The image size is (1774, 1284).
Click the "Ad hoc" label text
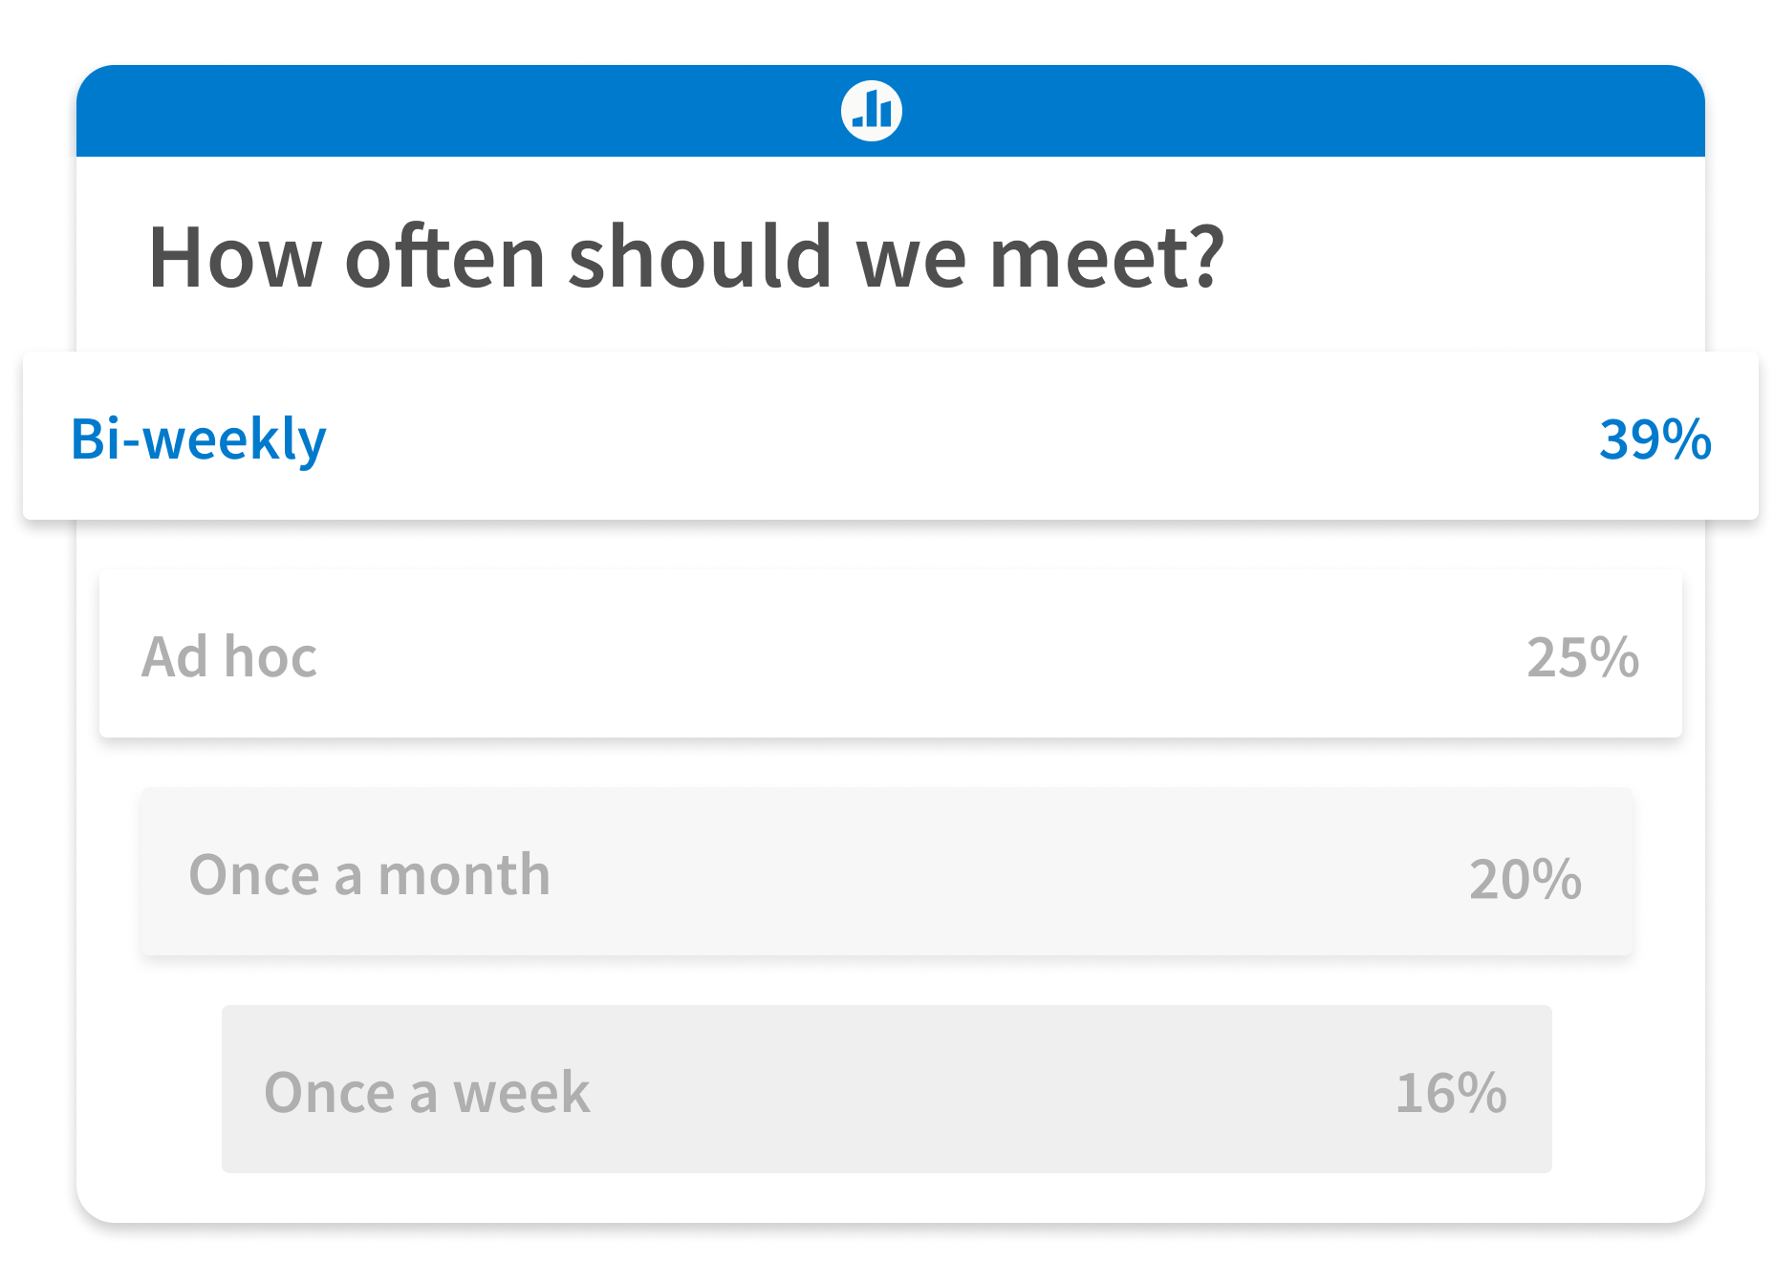(x=229, y=657)
